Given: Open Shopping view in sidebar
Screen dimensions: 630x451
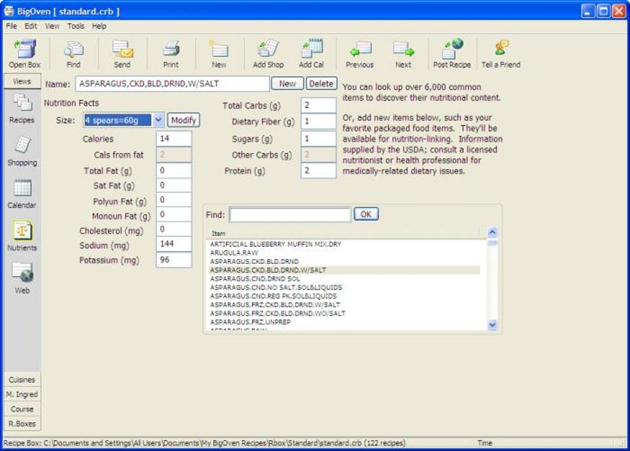Looking at the screenshot, I should coord(22,151).
